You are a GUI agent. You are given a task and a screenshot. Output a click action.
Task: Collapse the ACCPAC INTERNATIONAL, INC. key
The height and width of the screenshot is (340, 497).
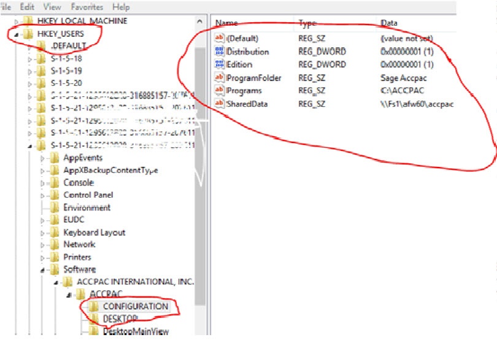[56, 282]
